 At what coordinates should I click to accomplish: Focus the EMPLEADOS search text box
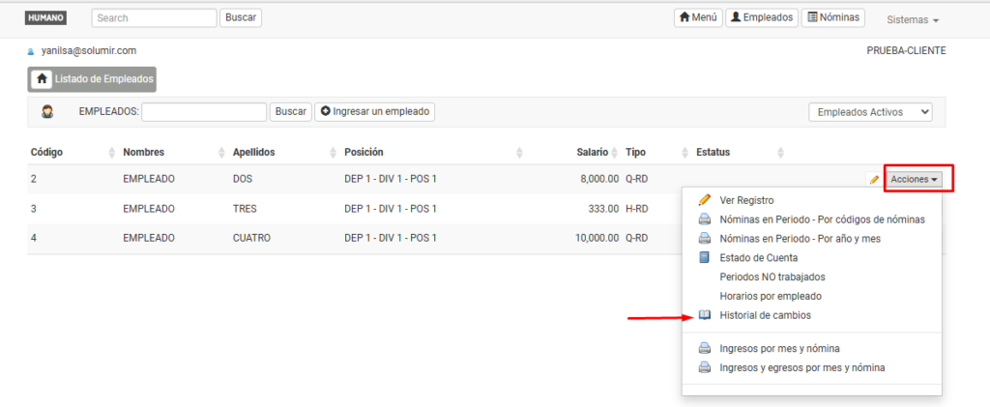(x=204, y=112)
